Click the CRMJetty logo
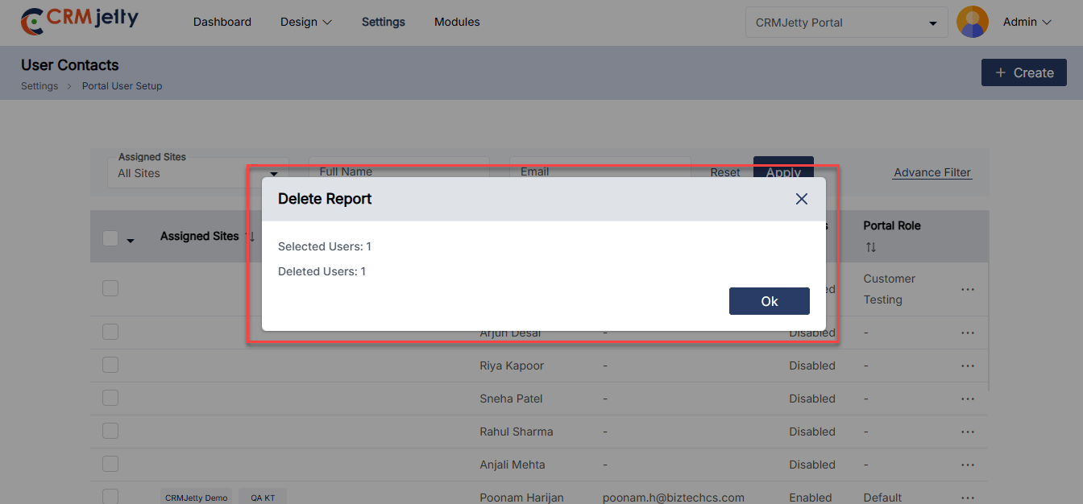The height and width of the screenshot is (504, 1083). click(x=80, y=22)
